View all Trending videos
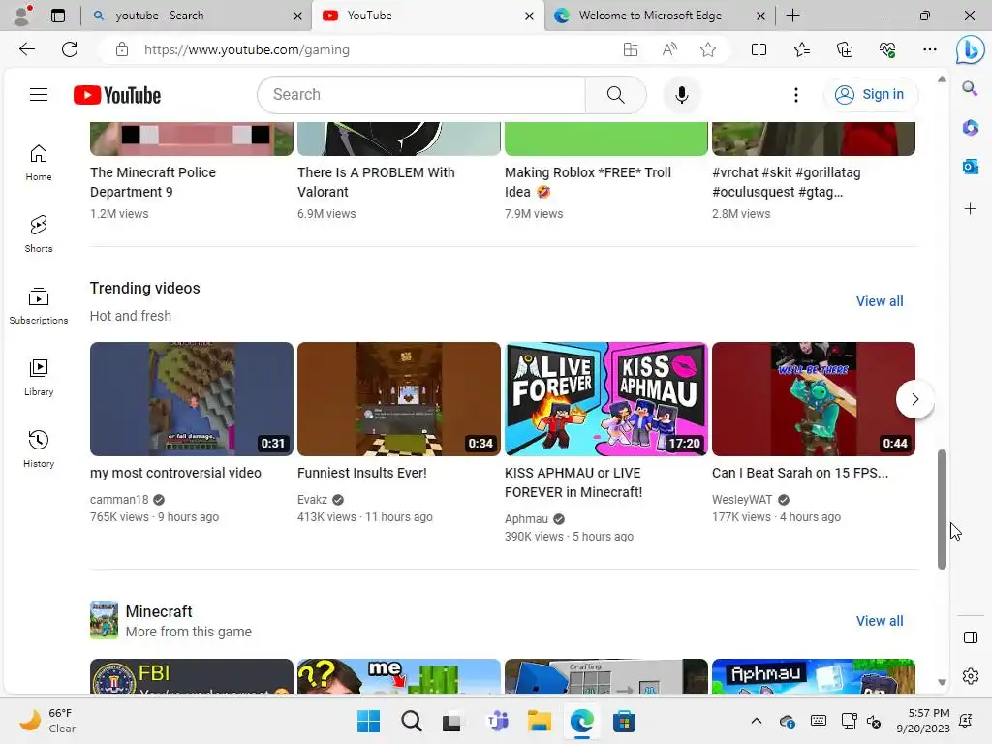Screen dimensions: 992x744 pos(880,301)
